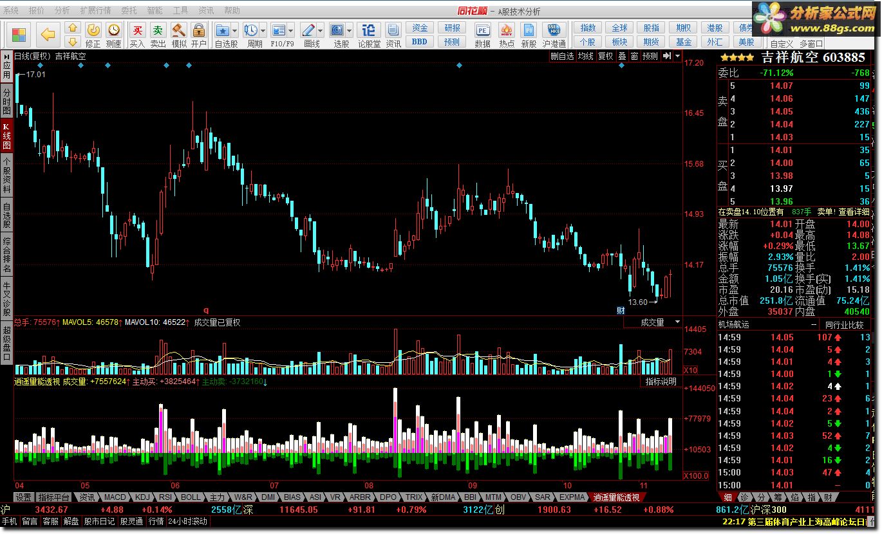Screen dimensions: 882x534
Task: Open the 扩展行情 menu
Action: click(x=95, y=11)
